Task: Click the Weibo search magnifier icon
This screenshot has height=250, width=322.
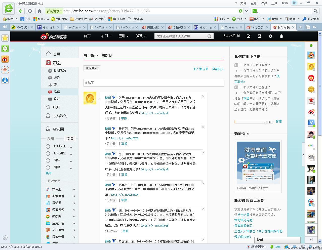Action: click(x=209, y=36)
